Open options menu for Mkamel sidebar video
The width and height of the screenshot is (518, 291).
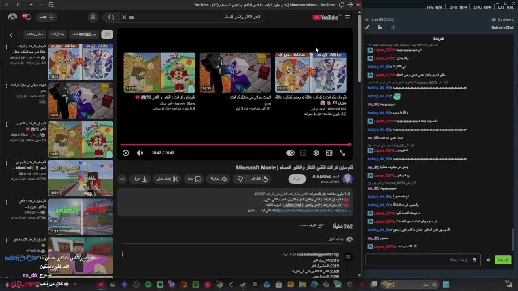6,163
